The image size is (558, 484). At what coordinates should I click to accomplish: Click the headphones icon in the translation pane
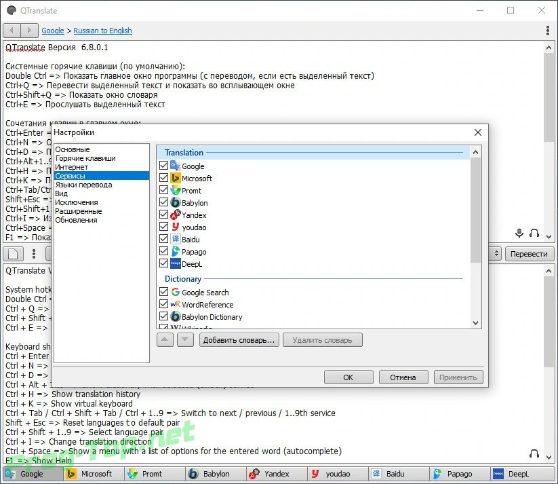coord(534,453)
